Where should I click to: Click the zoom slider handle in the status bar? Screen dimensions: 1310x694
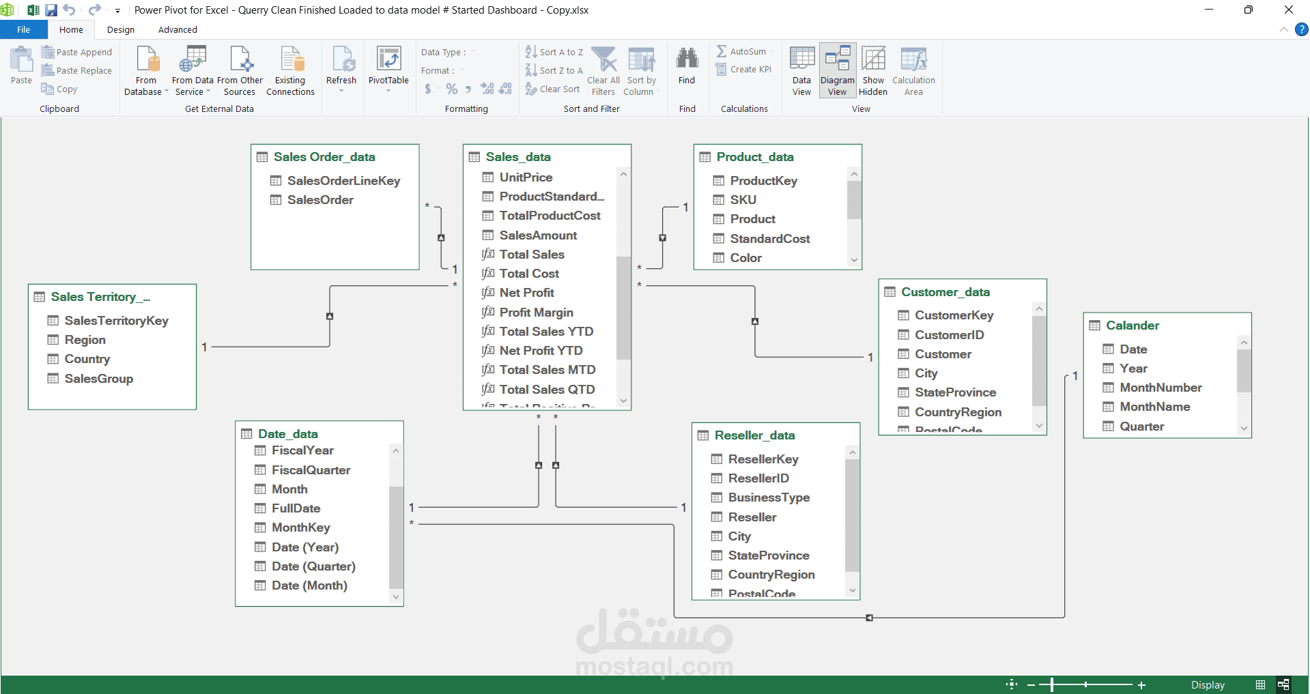click(x=1052, y=684)
